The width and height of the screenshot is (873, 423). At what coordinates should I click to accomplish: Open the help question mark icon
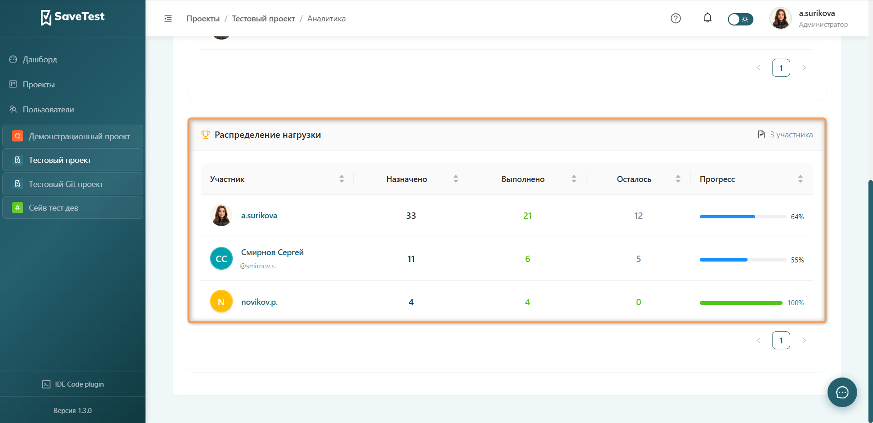click(676, 18)
